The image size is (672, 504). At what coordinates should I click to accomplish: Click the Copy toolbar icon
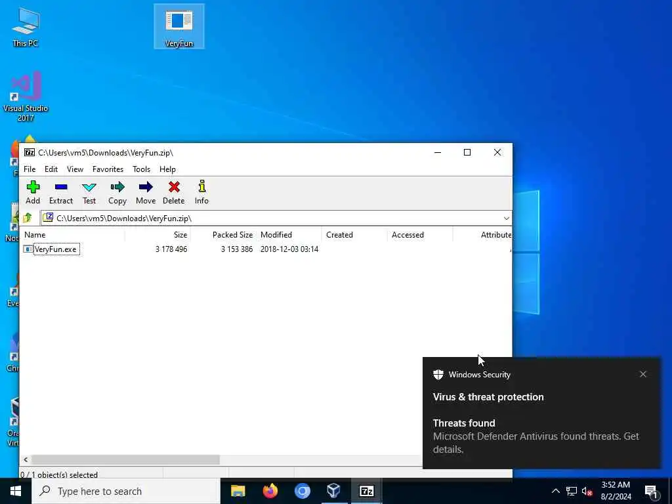[117, 192]
